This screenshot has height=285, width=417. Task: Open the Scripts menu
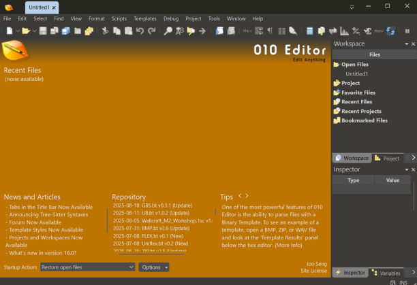pyautogui.click(x=119, y=18)
